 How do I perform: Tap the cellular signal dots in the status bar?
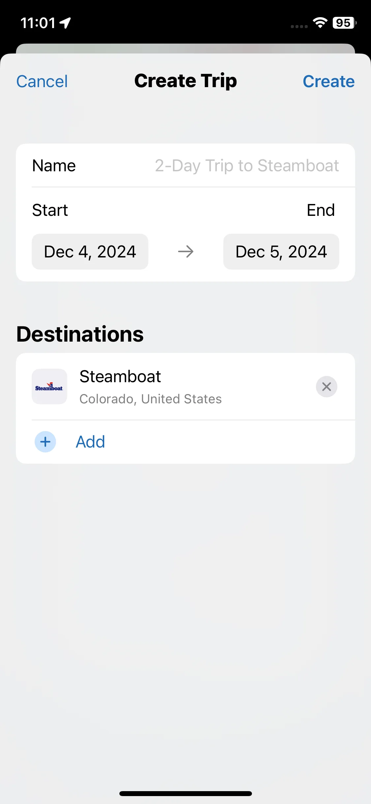pos(299,26)
